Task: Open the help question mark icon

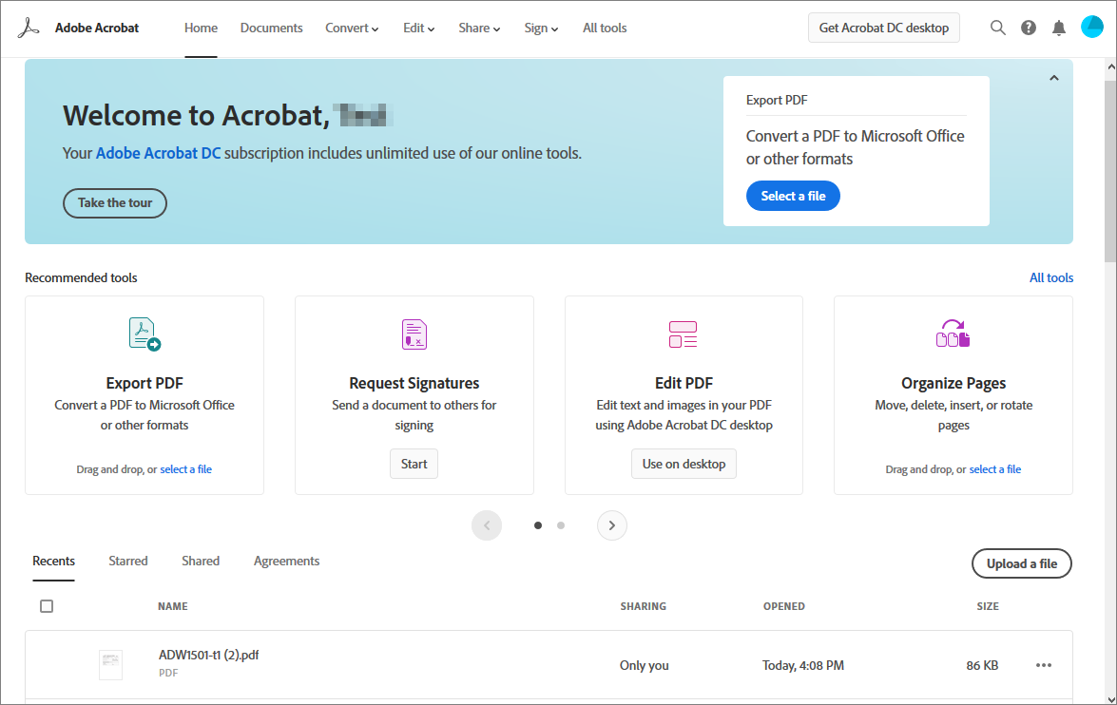Action: (x=1028, y=28)
